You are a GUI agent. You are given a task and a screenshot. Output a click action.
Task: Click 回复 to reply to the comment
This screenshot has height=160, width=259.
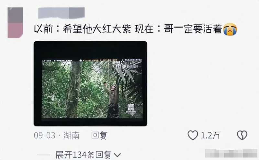99,135
